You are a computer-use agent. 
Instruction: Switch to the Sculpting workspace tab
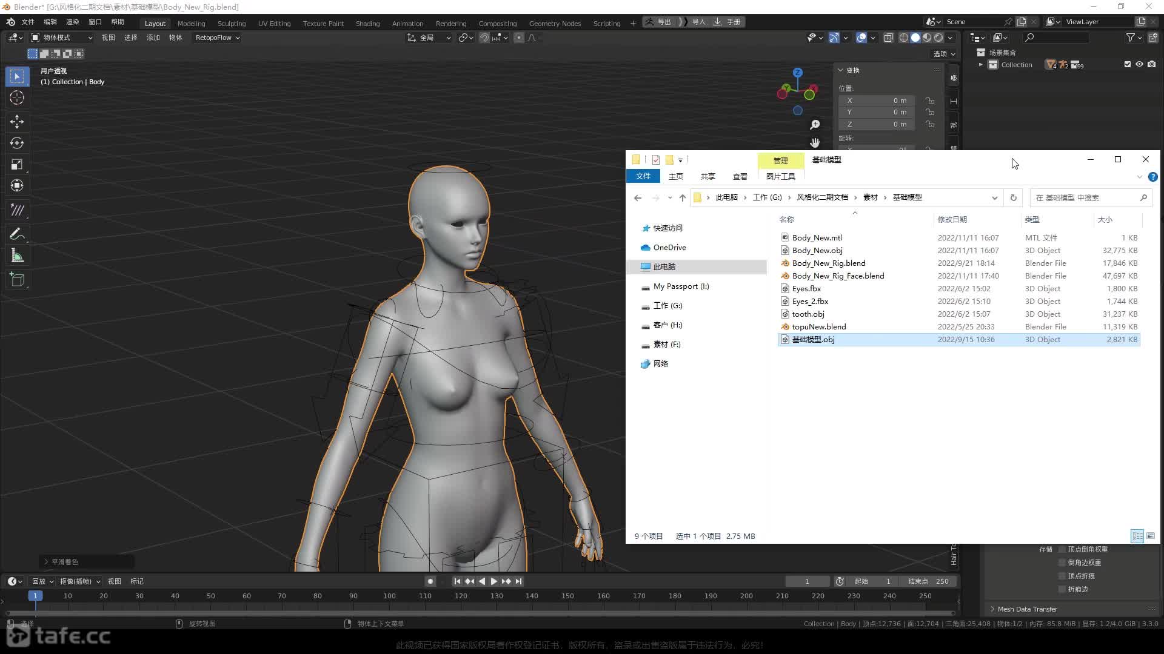point(232,23)
